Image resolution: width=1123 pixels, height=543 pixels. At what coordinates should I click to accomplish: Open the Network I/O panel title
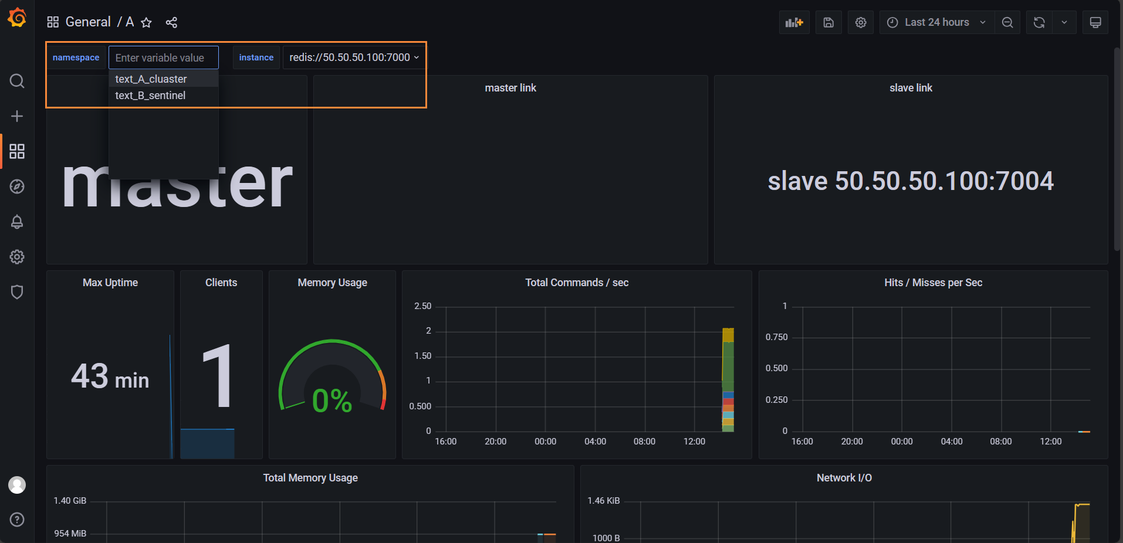(x=844, y=478)
